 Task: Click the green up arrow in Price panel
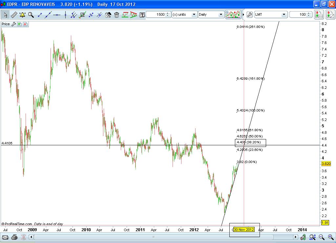click(19, 24)
